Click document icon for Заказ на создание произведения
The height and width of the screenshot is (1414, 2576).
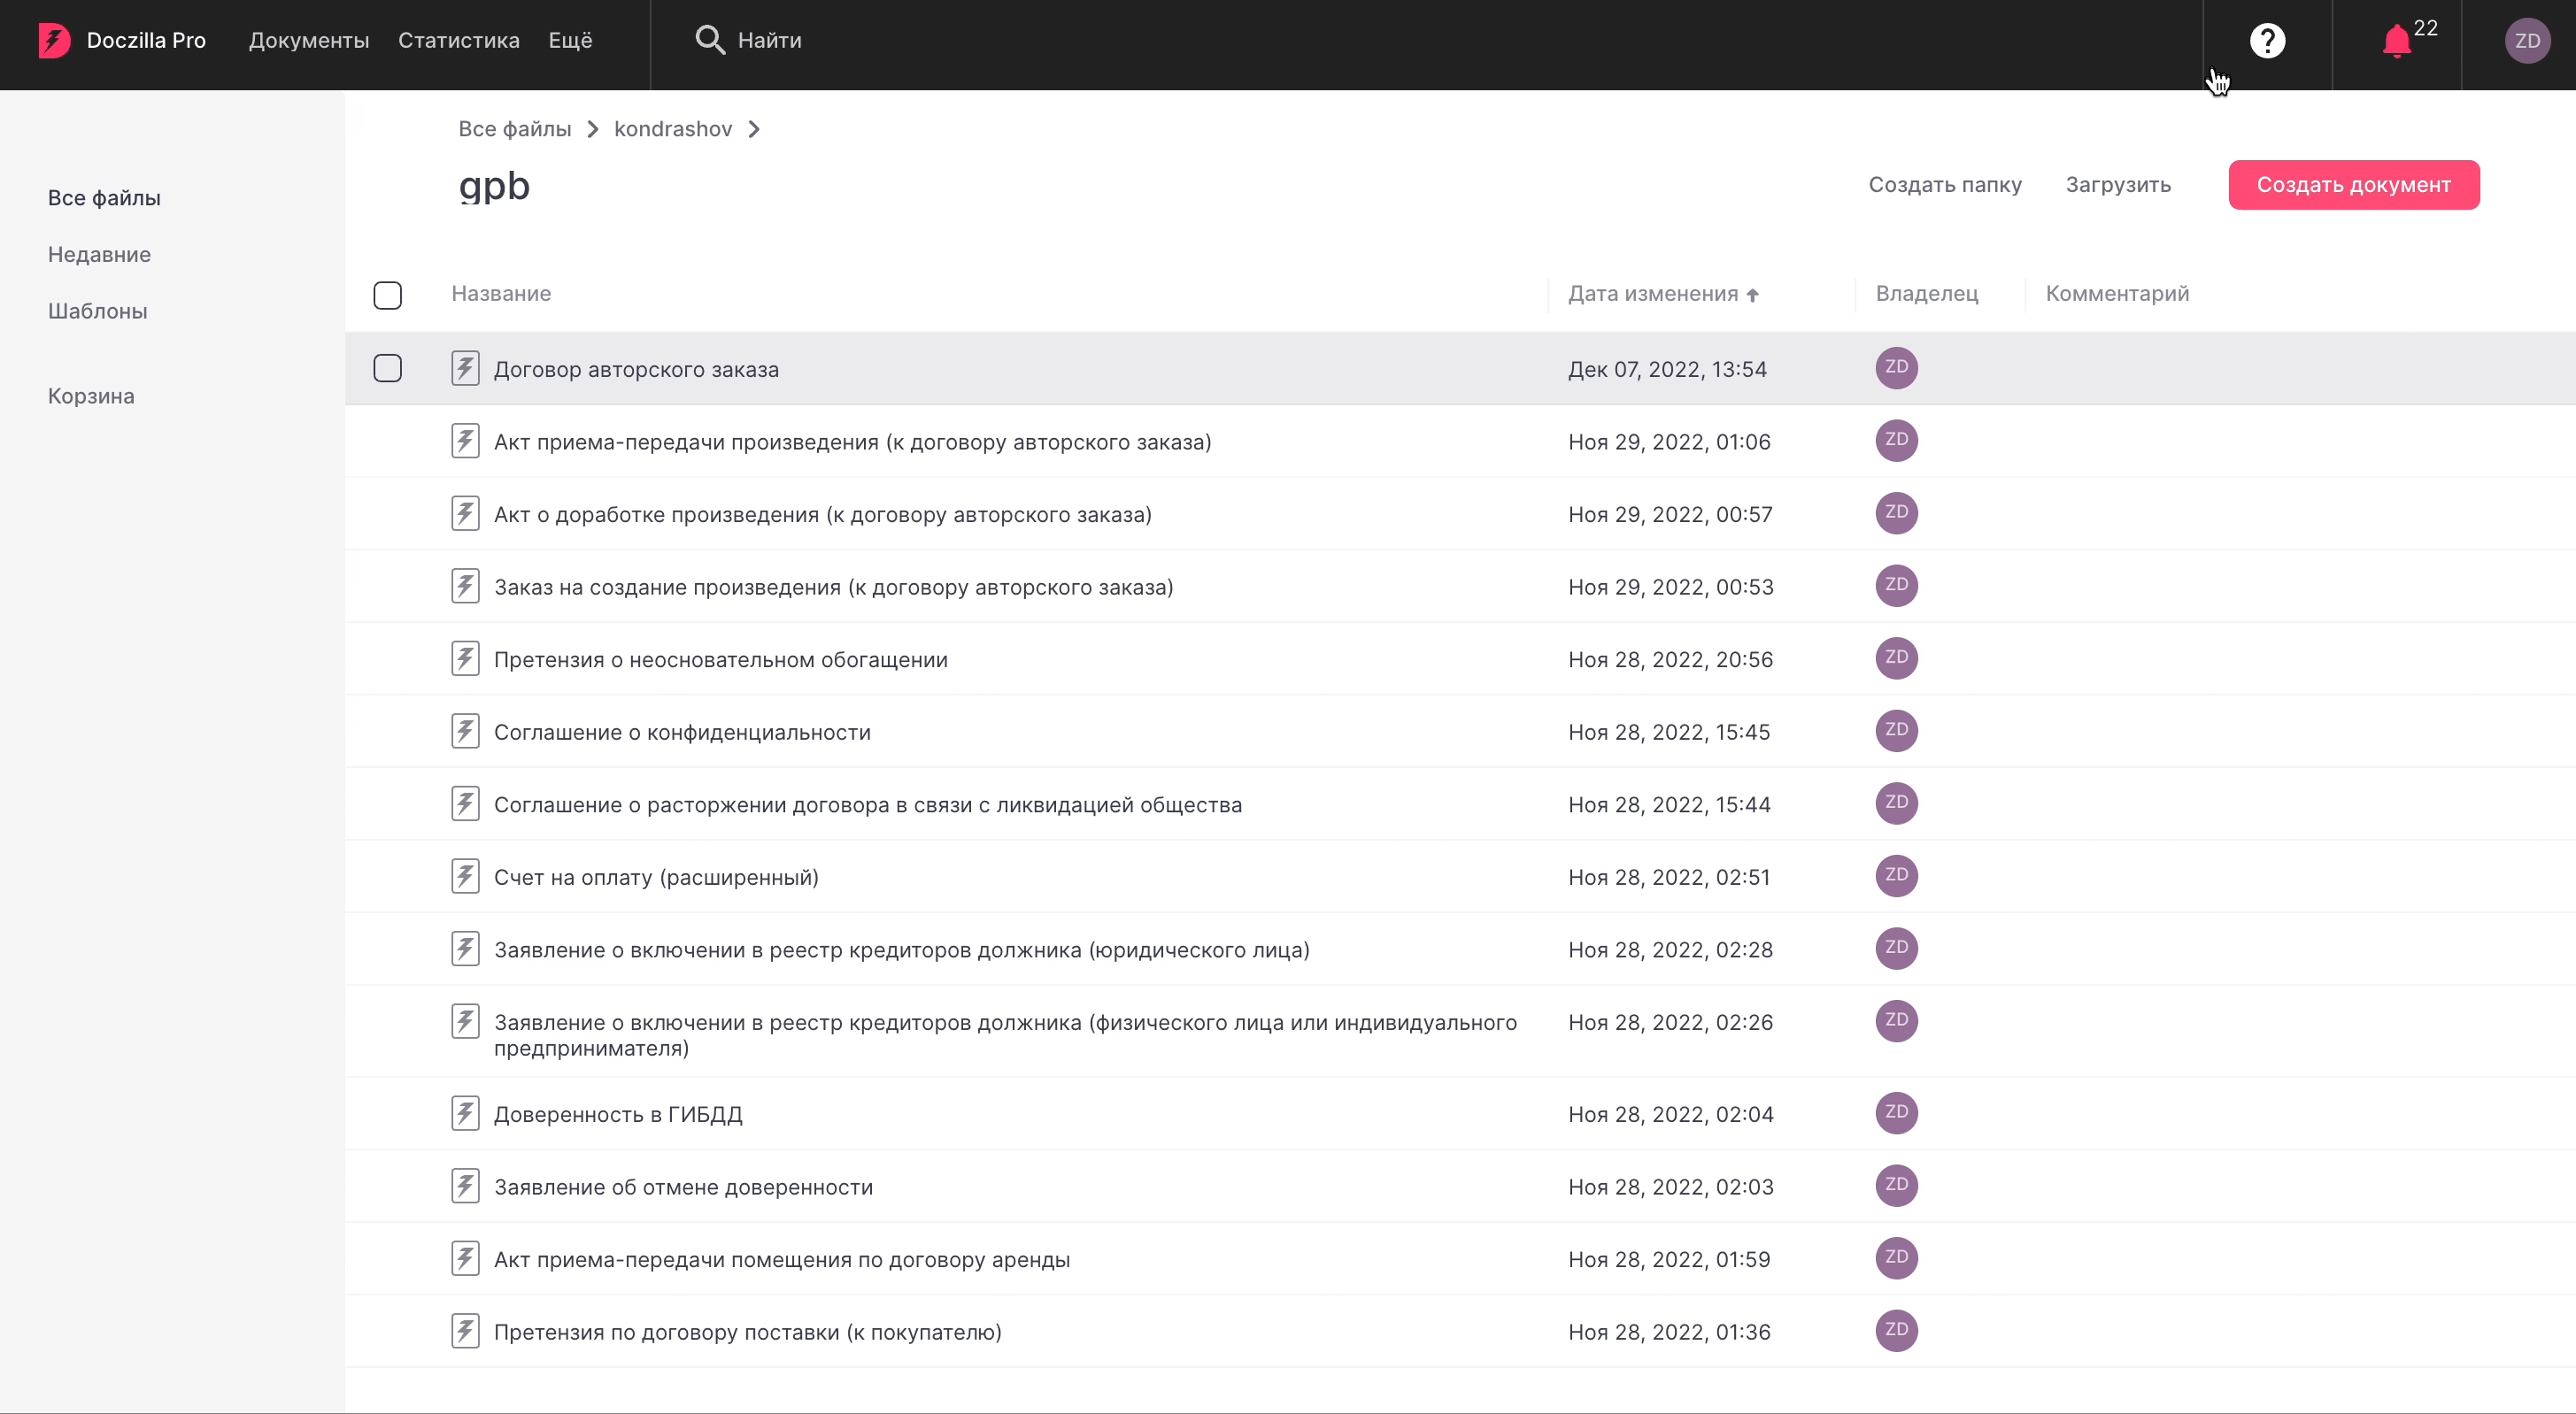(465, 586)
